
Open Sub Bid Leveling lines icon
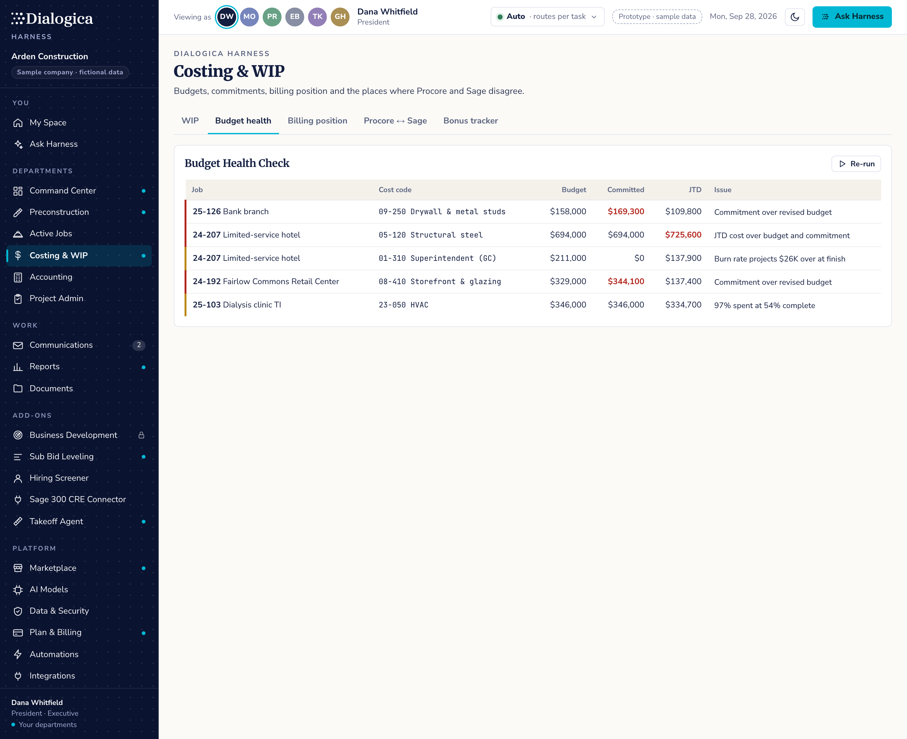(18, 456)
